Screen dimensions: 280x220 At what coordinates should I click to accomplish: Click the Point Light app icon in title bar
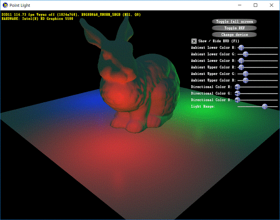(x=5, y=5)
